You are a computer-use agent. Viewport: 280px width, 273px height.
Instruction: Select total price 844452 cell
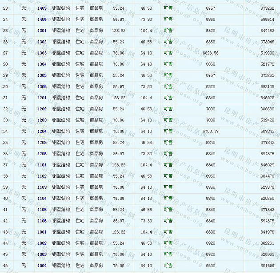pyautogui.click(x=267, y=31)
